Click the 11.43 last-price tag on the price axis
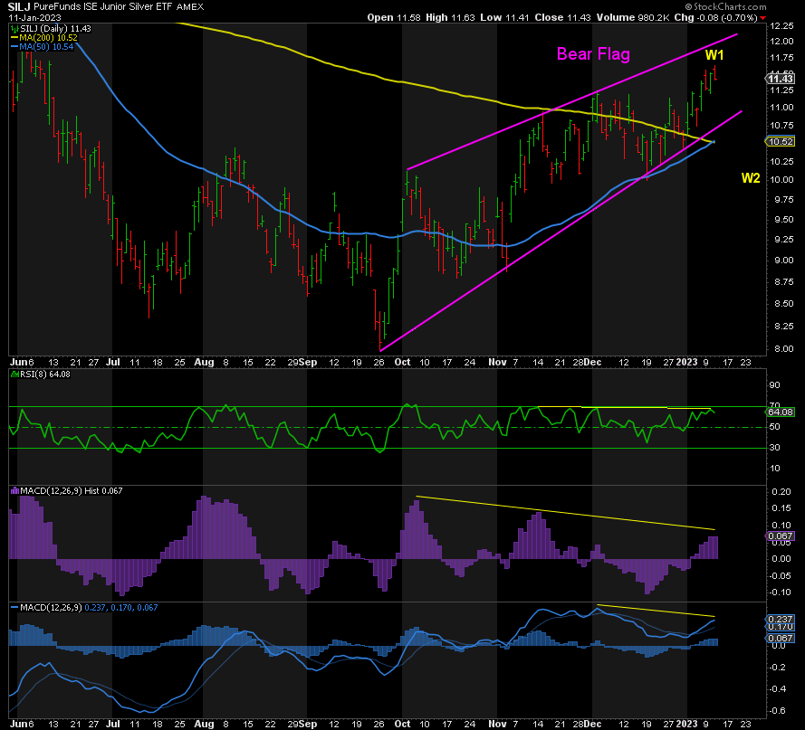This screenshot has height=730, width=805. tap(781, 79)
